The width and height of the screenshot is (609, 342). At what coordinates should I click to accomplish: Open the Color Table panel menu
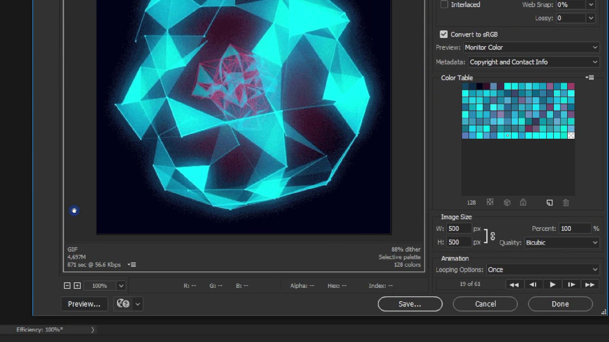[590, 77]
